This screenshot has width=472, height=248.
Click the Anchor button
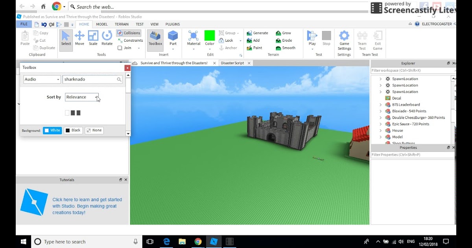pos(228,48)
